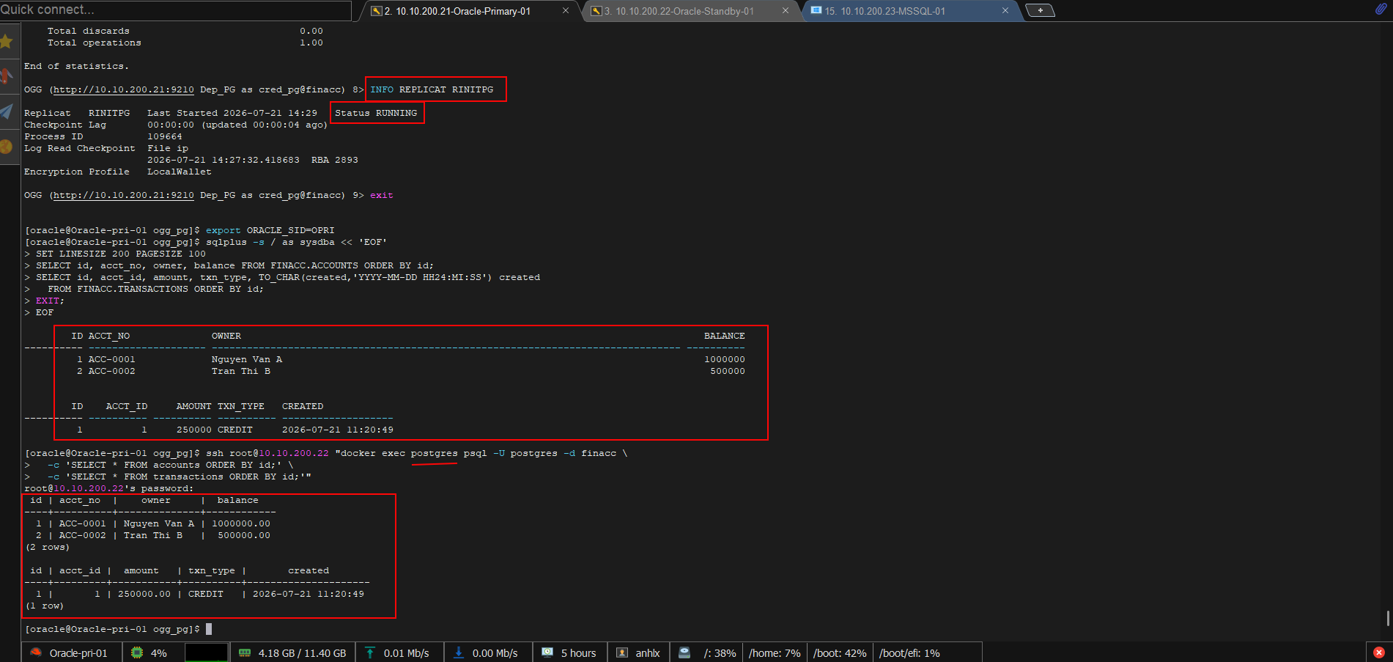This screenshot has width=1393, height=662.
Task: Click 'LocalWallet' encryption profile text
Action: point(180,172)
